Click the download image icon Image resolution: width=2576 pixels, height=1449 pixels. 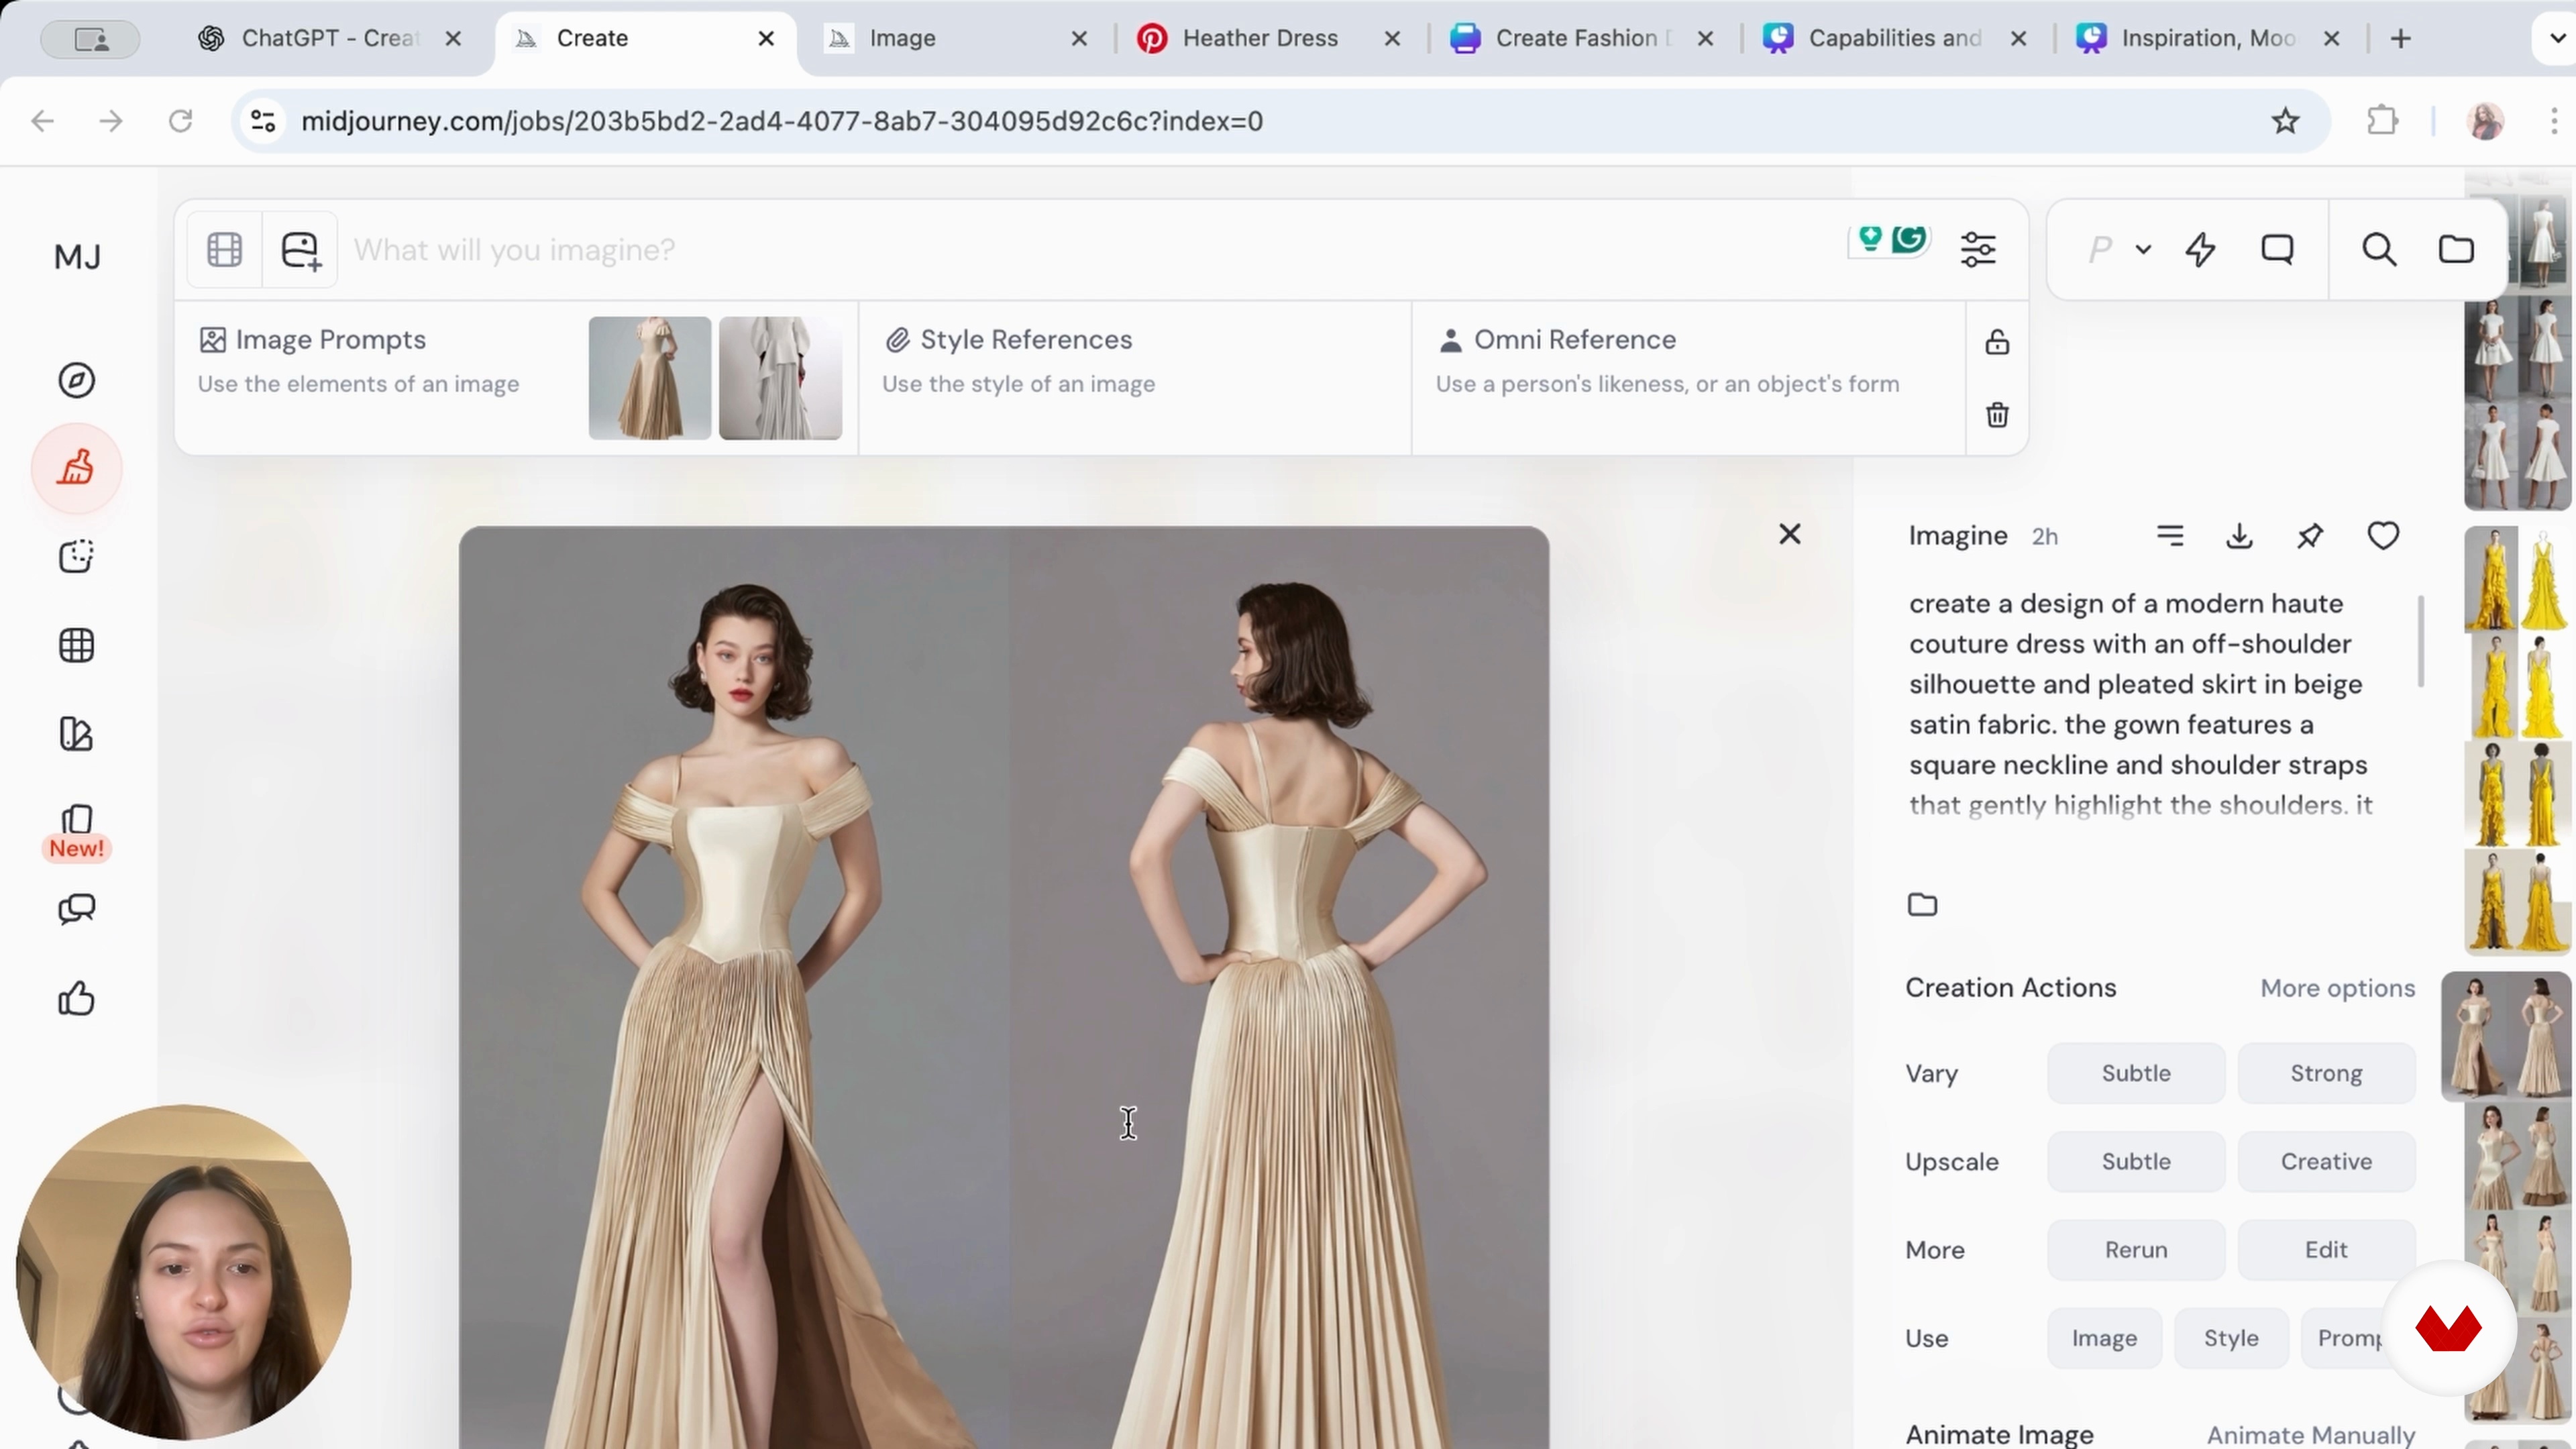point(2239,536)
